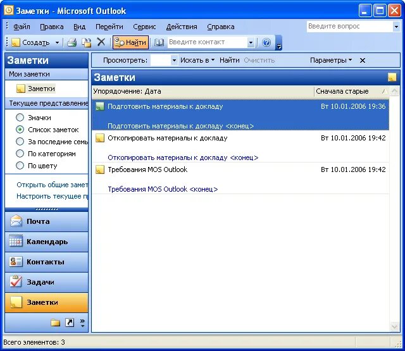405x351 pixels.
Task: Click icon of note Откопировать материалы к докладу
Action: coord(100,138)
